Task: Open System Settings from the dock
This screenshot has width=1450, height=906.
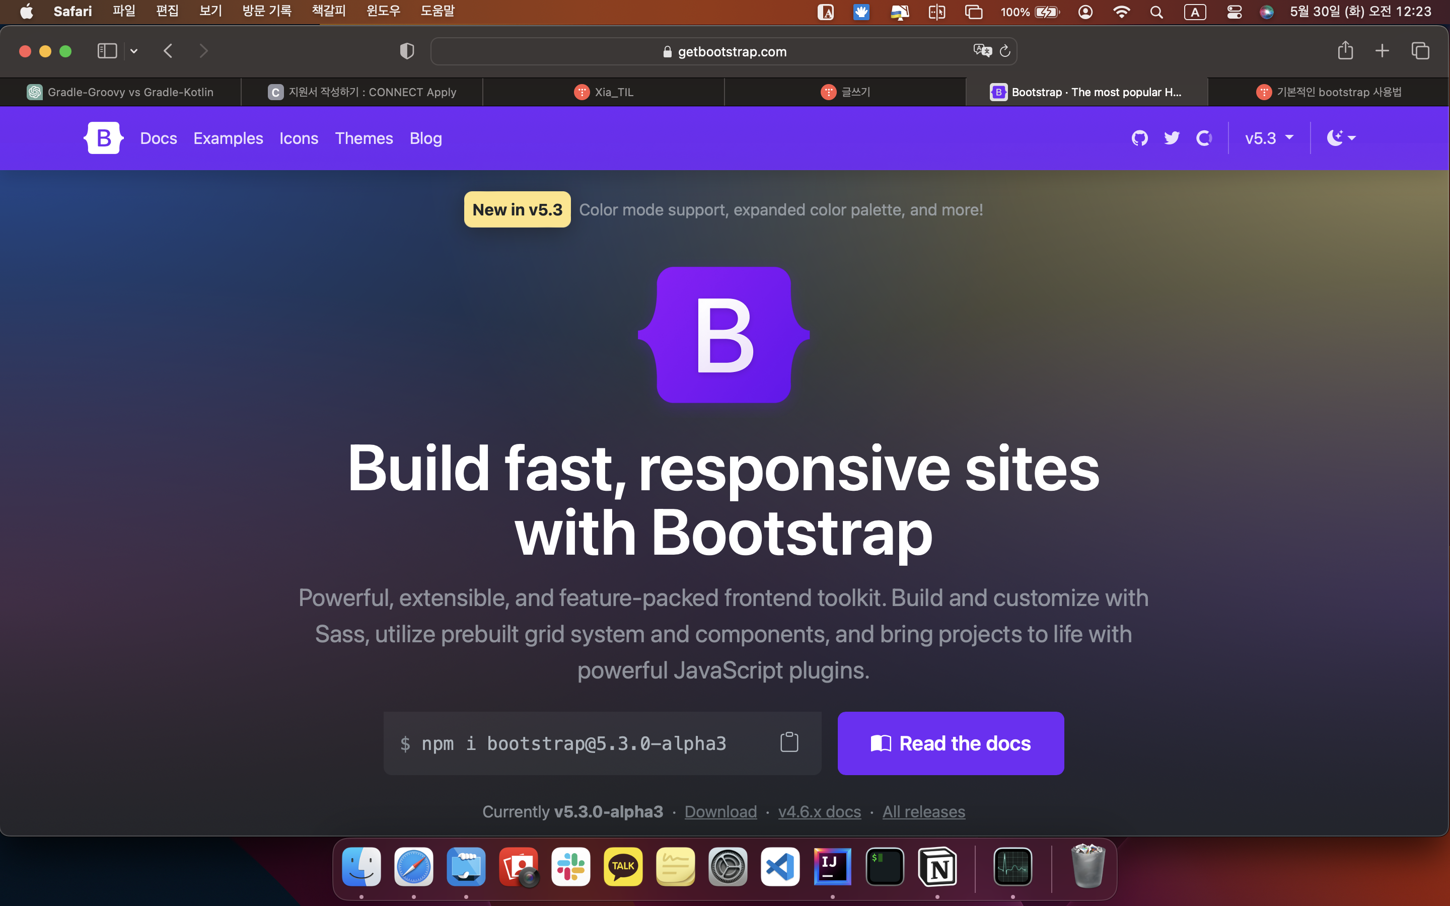Action: tap(728, 866)
